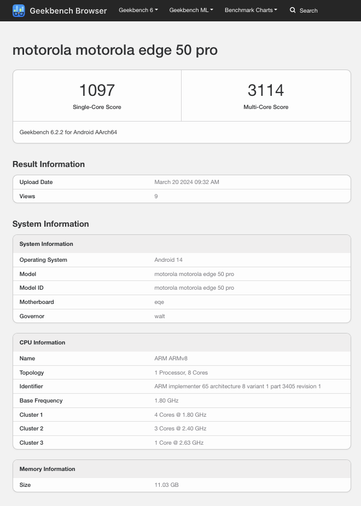The width and height of the screenshot is (361, 506).
Task: Click the Cluster 1 label
Action: coord(31,415)
